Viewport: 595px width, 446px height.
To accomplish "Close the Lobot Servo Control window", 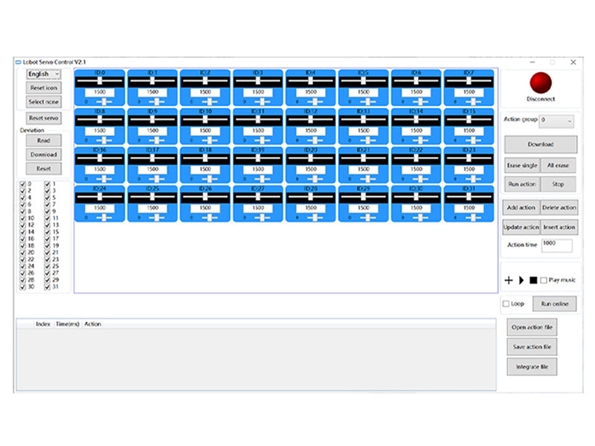I will click(573, 62).
